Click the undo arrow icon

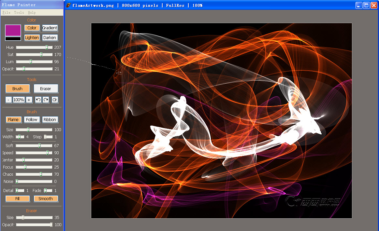38,100
